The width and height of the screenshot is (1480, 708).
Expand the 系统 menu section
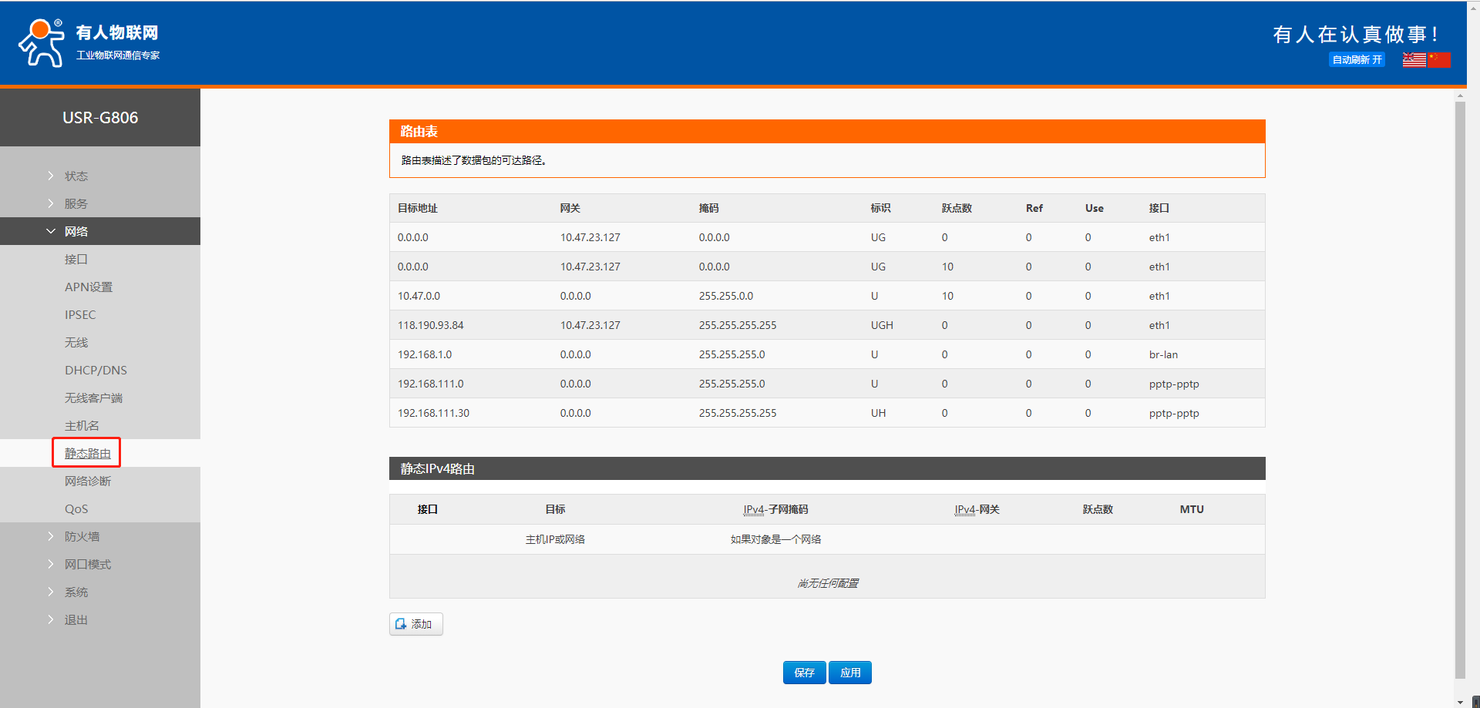coord(76,592)
